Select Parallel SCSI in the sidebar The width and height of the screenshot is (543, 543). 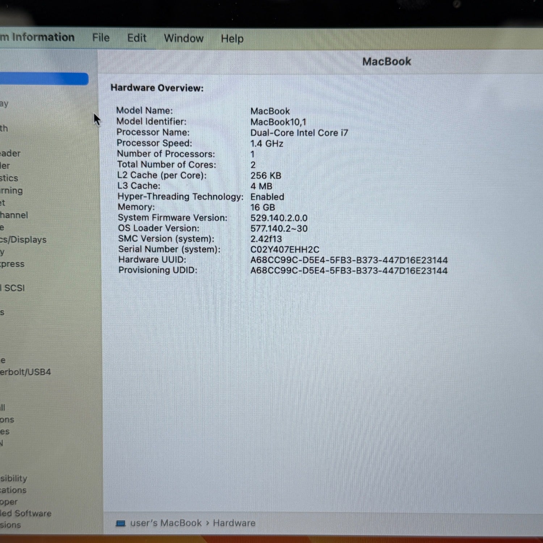[x=13, y=288]
